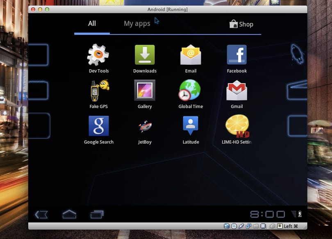Click the VirtualBox shared folders icon
Viewport: 332px width, 239px height.
[x=256, y=226]
